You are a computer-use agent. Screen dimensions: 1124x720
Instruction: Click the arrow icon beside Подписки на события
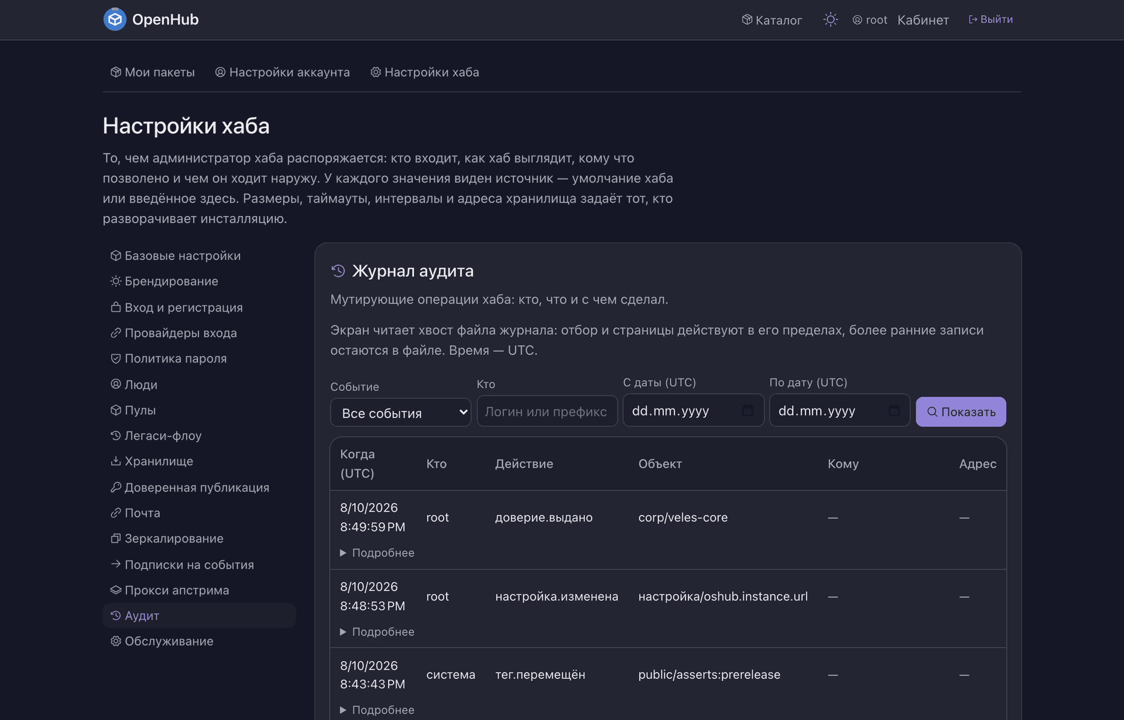116,564
